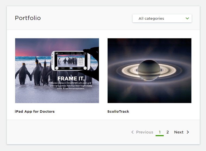Click the green underline beneath page 1

pos(160,136)
